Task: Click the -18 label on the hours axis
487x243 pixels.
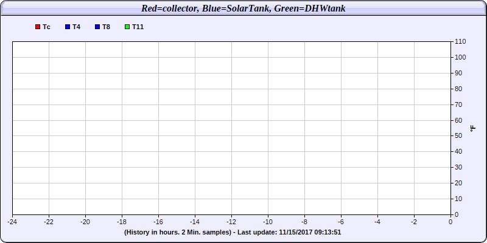Action: tap(122, 222)
